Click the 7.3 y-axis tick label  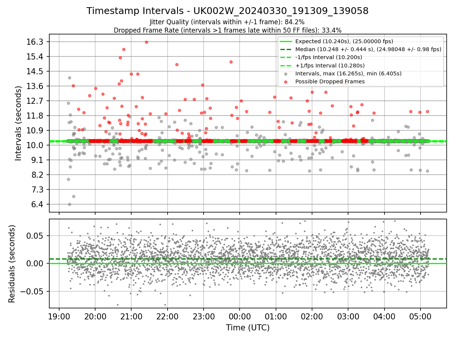tap(37, 189)
